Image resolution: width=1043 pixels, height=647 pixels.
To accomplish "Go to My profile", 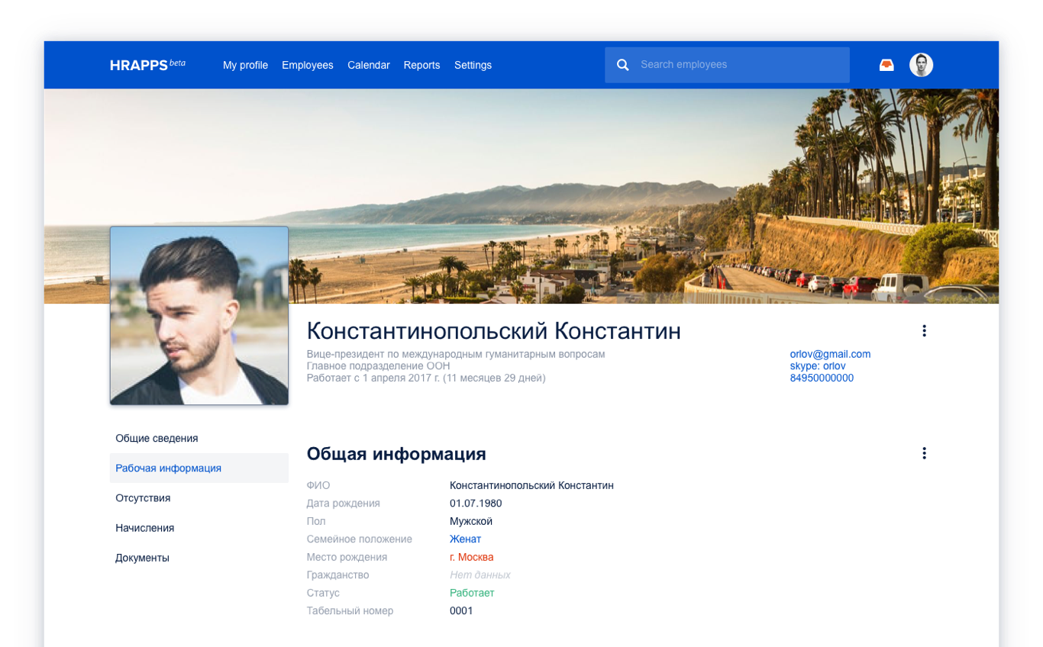I will (x=245, y=65).
